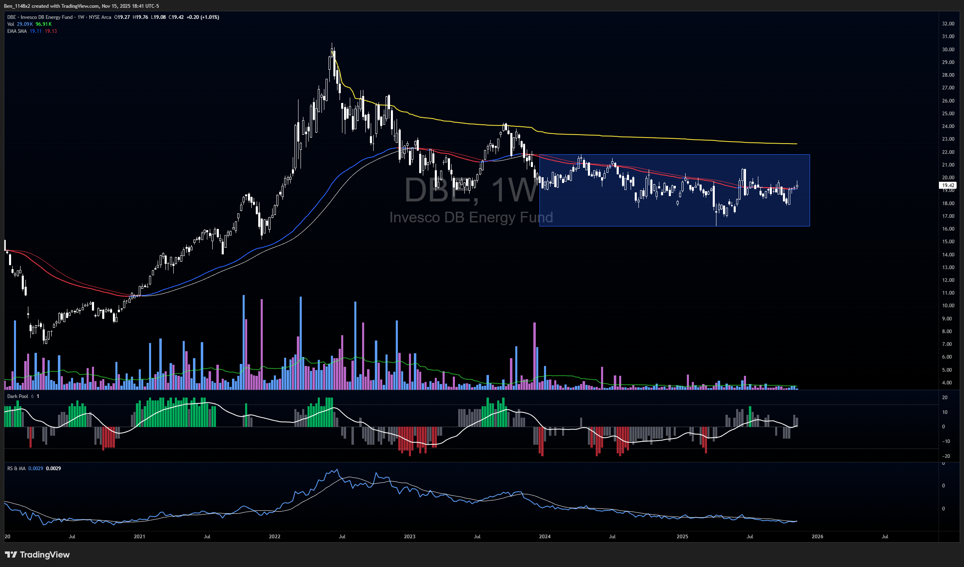Click the RS & MA indicator legend label
Viewport: 964px width, 567px height.
(16, 469)
